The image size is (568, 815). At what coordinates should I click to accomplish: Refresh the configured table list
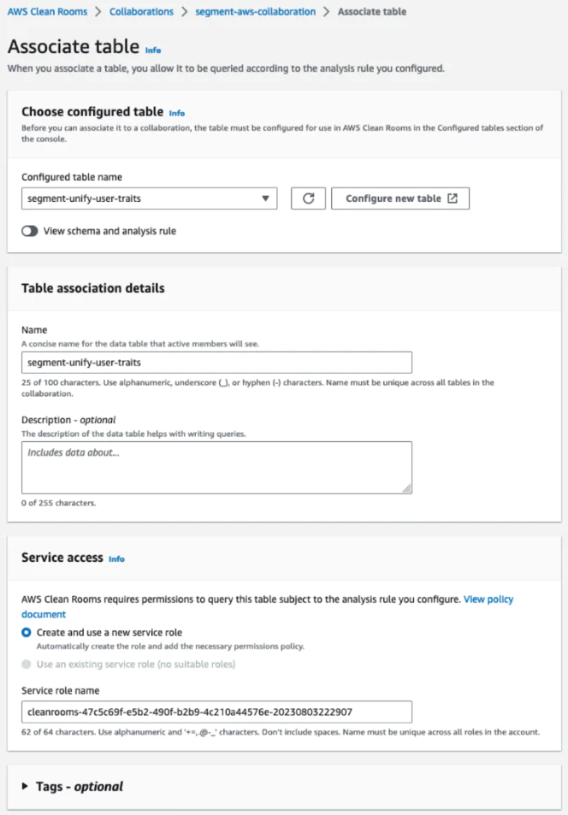(x=308, y=198)
